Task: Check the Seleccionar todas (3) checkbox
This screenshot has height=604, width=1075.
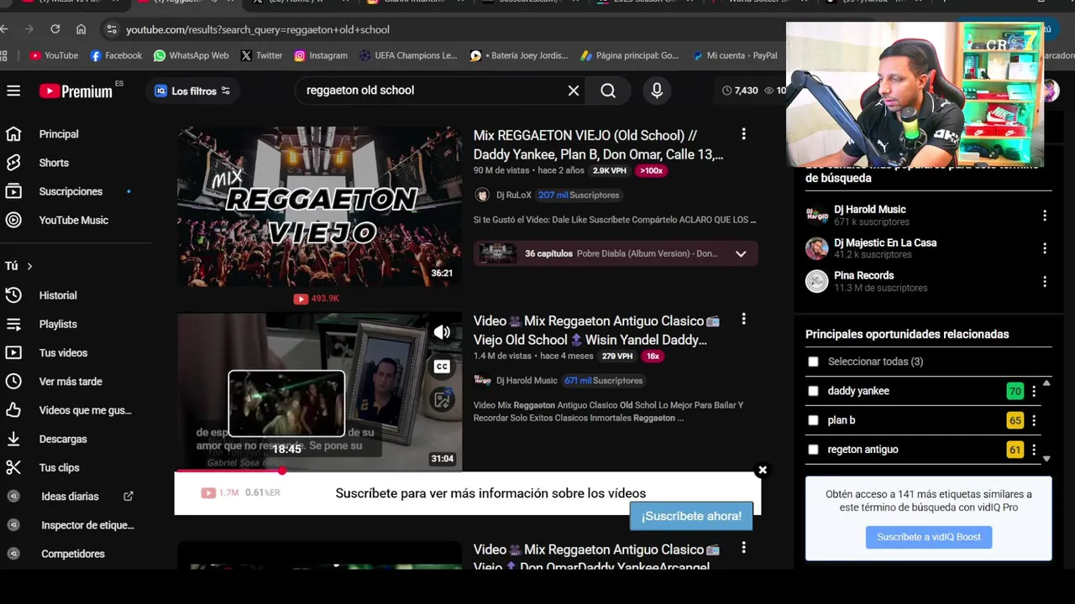Action: pos(813,362)
